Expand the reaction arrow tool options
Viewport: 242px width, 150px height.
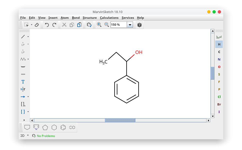coord(28,97)
